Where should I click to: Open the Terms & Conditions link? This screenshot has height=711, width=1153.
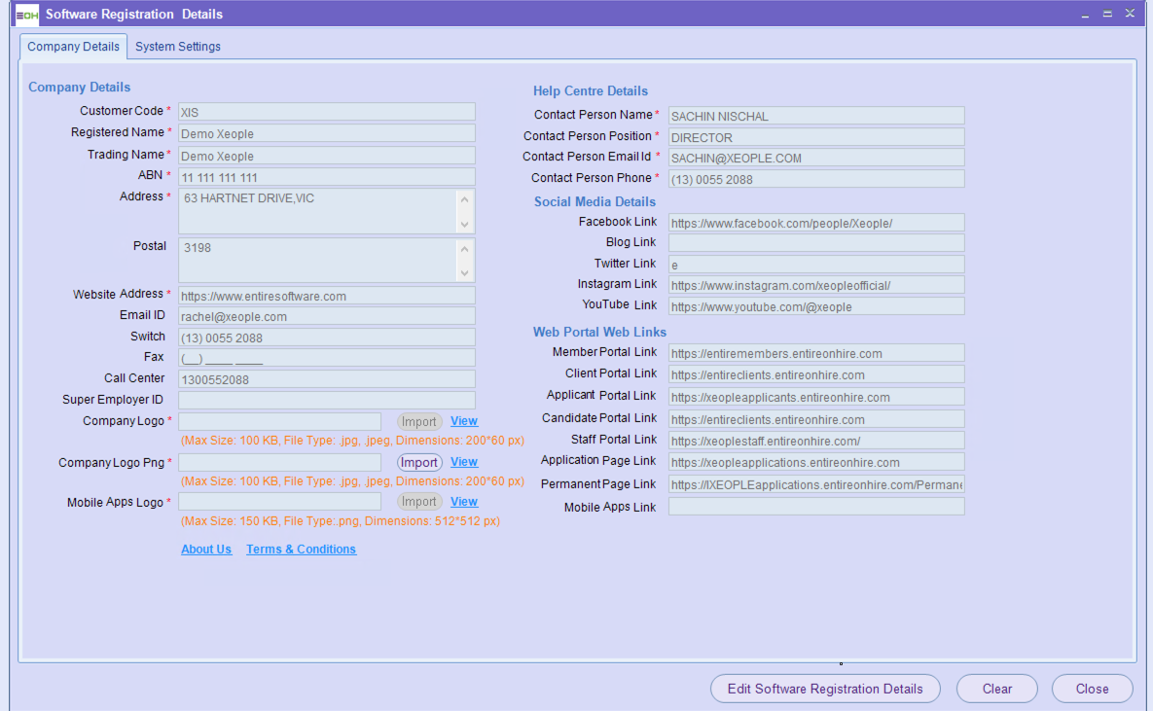(301, 550)
